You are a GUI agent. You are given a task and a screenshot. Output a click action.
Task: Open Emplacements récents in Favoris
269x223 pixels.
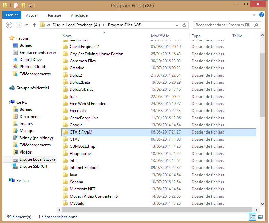[x=38, y=53]
